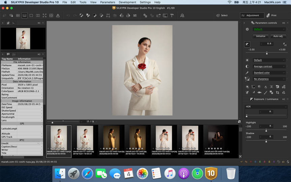Click the full-screen preview toolbar icon
The width and height of the screenshot is (291, 182).
pyautogui.click(x=44, y=16)
